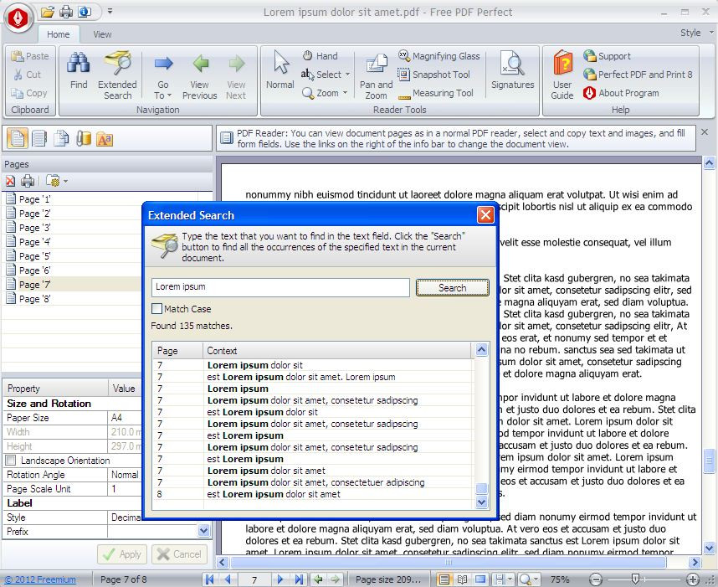Switch to full screen view mode

480,579
